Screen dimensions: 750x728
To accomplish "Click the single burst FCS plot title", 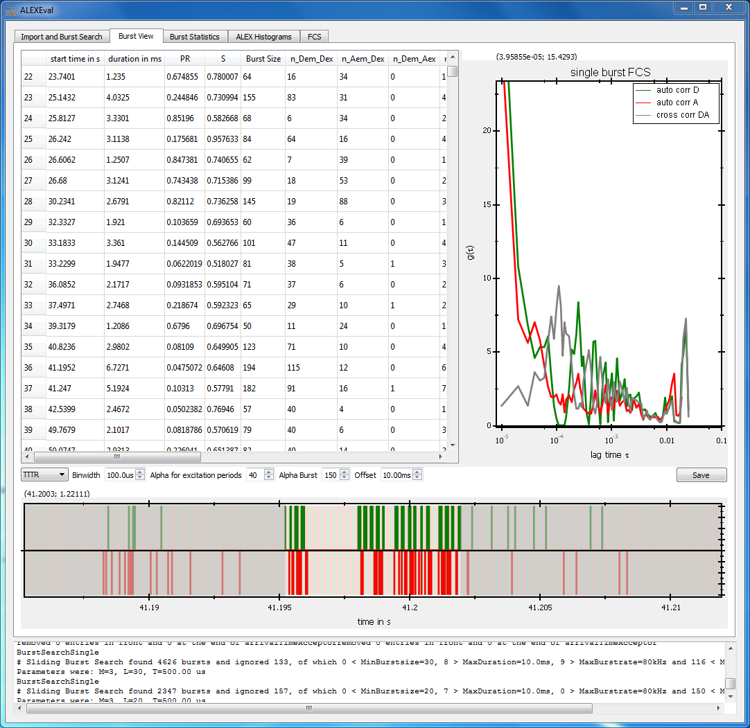I will 611,72.
